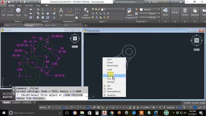Select the Polyline tool
The height and width of the screenshot is (116, 206).
(x=10, y=12)
